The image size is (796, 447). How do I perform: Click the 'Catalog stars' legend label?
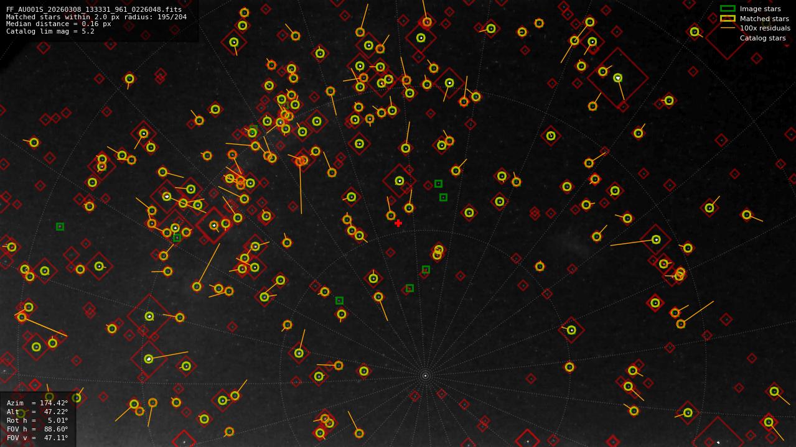(762, 38)
